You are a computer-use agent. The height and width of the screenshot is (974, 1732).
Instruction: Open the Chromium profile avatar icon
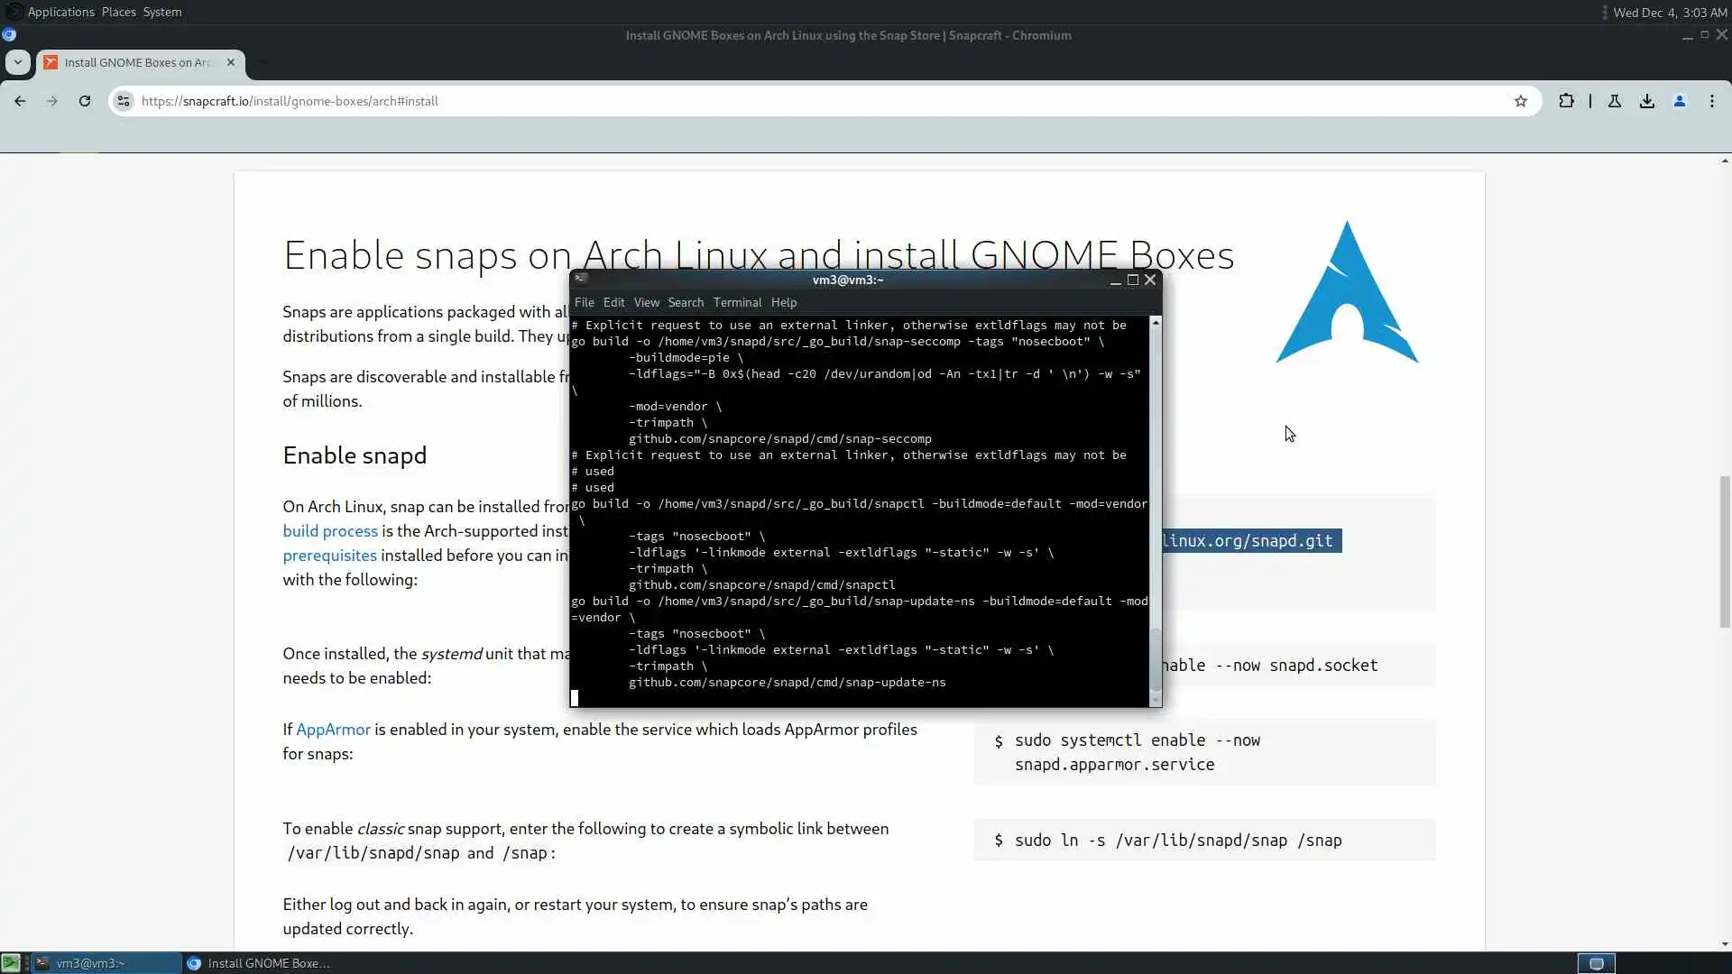click(x=1680, y=101)
